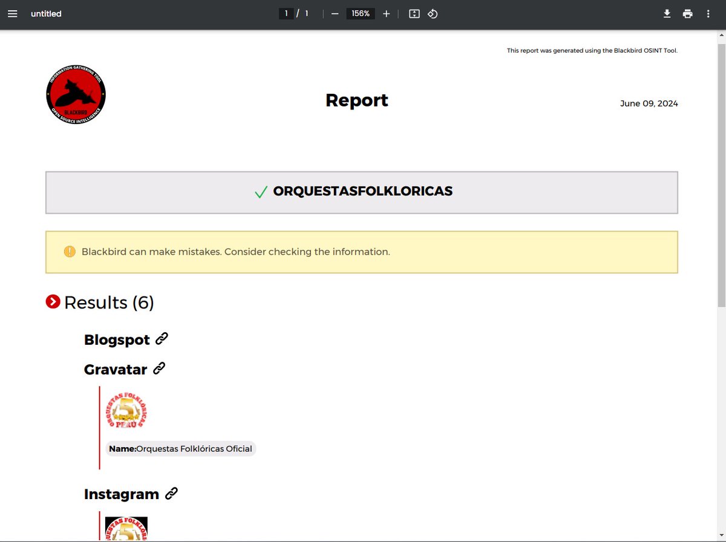Screen dimensions: 726x542
Task: Click the orange warning exclamation icon
Action: (x=70, y=252)
